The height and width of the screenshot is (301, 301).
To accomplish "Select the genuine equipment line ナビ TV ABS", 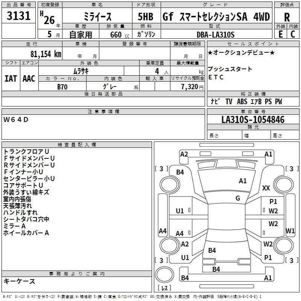I will pos(246,101).
